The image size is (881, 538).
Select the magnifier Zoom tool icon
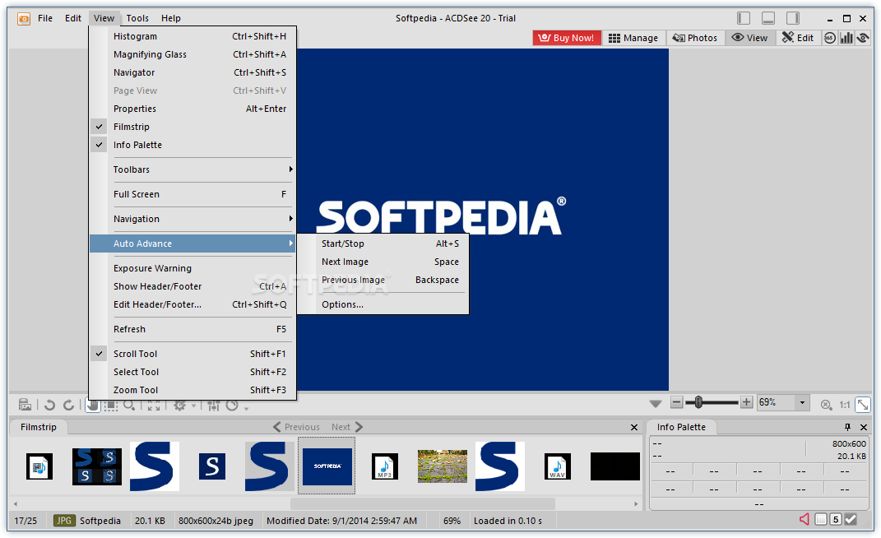click(x=129, y=405)
